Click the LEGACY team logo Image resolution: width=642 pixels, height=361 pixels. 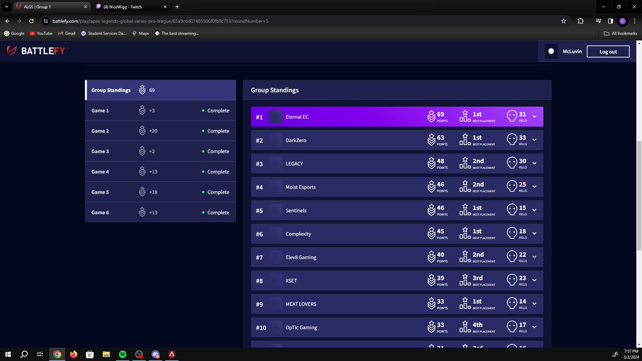click(x=276, y=164)
